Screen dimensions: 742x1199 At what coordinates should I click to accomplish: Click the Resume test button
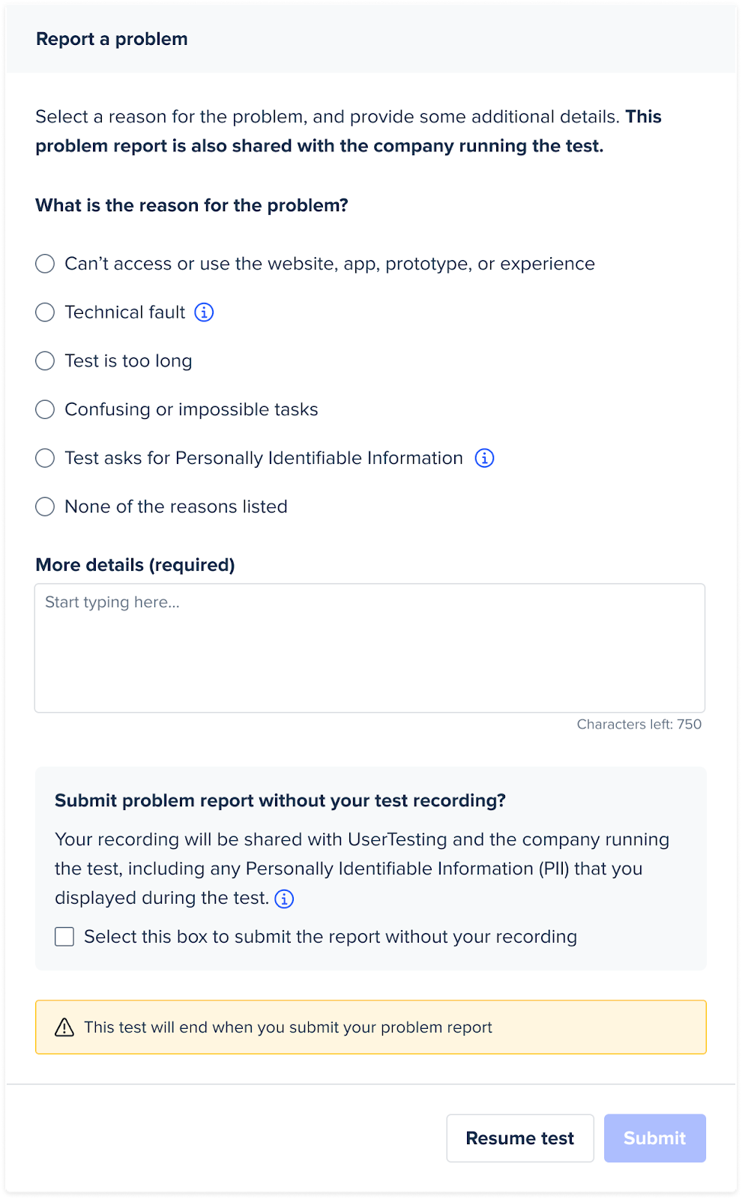520,1138
